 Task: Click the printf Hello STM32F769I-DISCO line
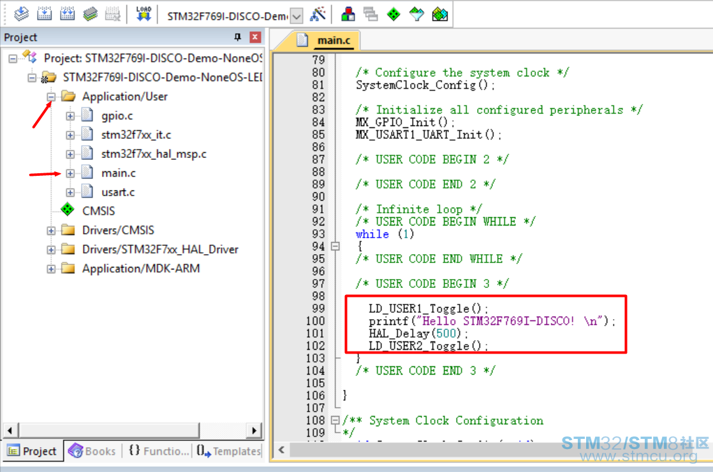(492, 321)
